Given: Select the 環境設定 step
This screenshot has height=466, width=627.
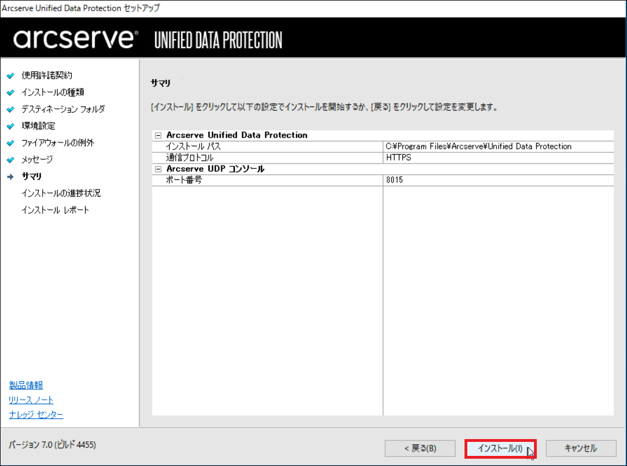Looking at the screenshot, I should (x=39, y=126).
